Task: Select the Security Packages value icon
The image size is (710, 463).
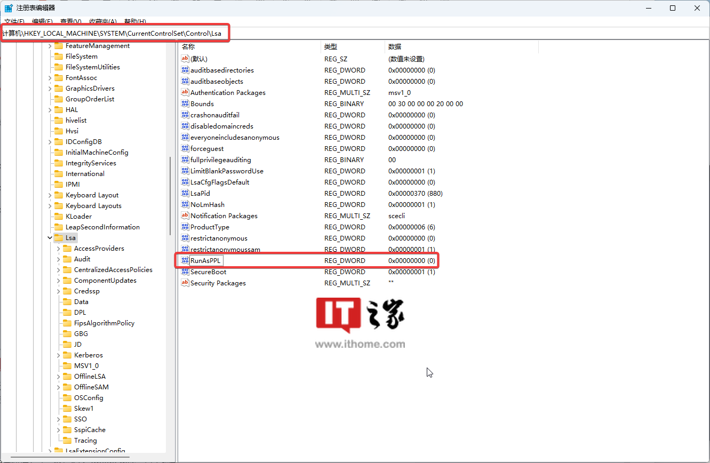Action: point(186,283)
